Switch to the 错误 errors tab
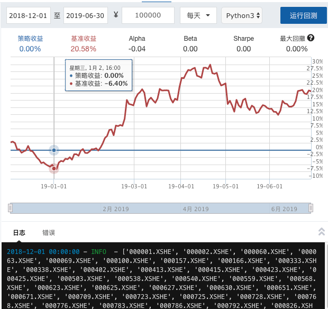The image size is (328, 309). coord(49,233)
